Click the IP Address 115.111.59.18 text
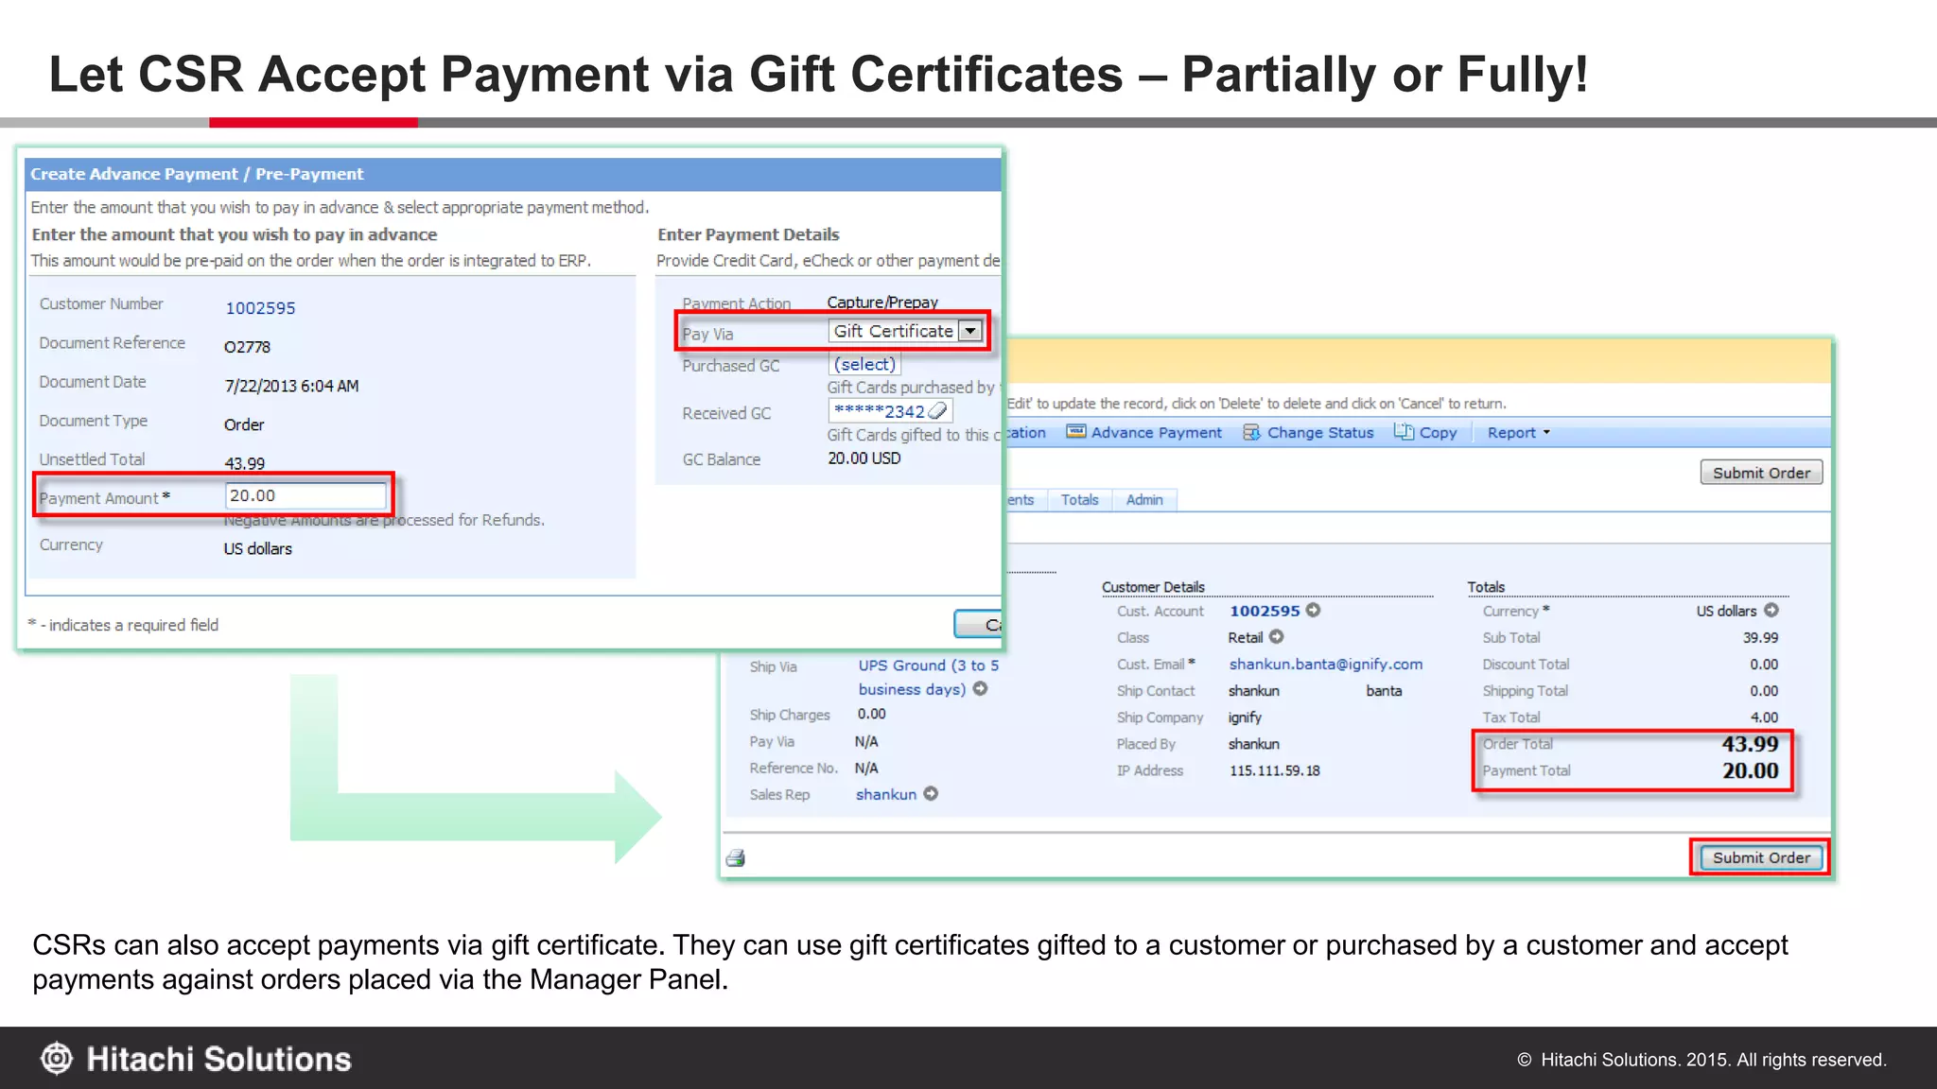Viewport: 1937px width, 1089px height. click(1274, 770)
